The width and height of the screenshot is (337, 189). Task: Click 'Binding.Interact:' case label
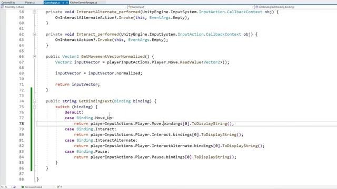point(96,129)
